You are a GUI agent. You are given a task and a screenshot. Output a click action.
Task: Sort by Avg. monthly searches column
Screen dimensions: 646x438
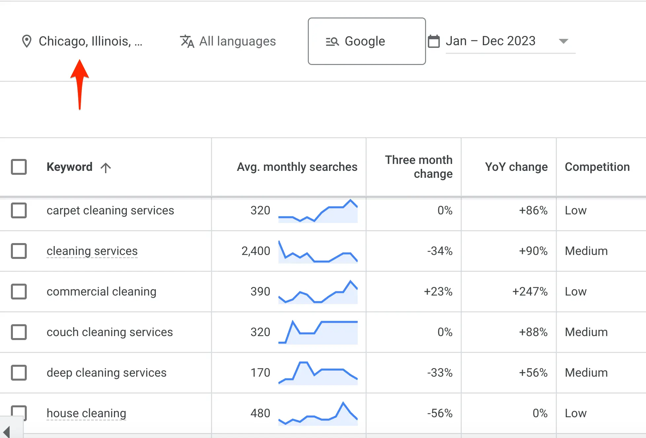297,167
